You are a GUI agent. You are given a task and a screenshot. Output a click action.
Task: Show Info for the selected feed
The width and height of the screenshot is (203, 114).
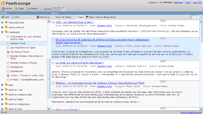(x=15, y=17)
